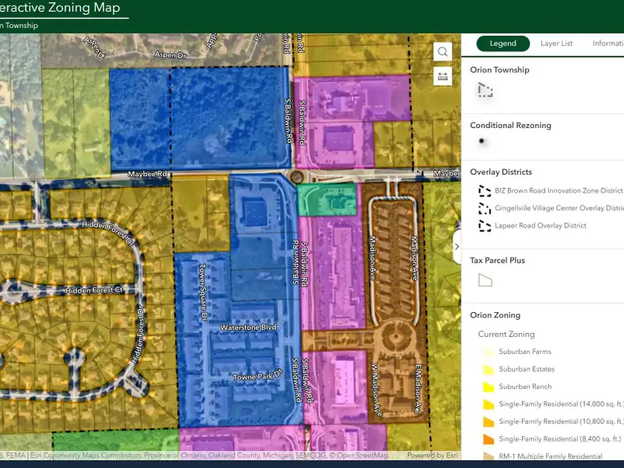Click the Tax Parcel Plus polygon symbol
Viewport: 624px width, 468px height.
click(x=485, y=280)
